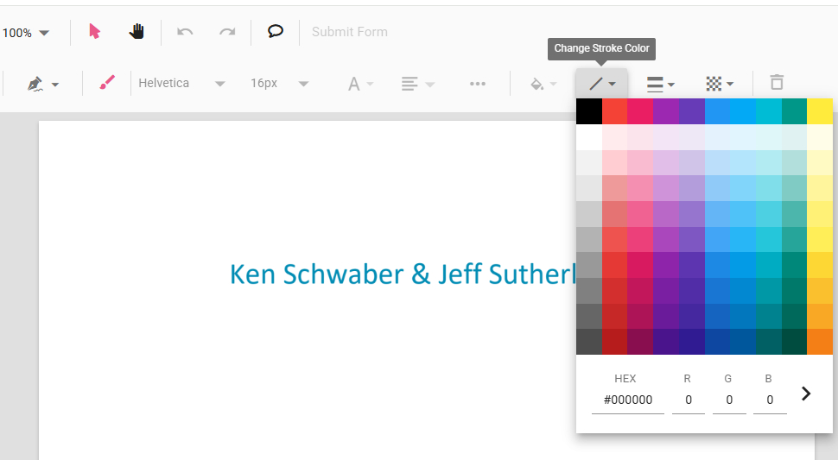Open the opacity checkerboard dropdown
The image size is (838, 460).
pyautogui.click(x=720, y=84)
